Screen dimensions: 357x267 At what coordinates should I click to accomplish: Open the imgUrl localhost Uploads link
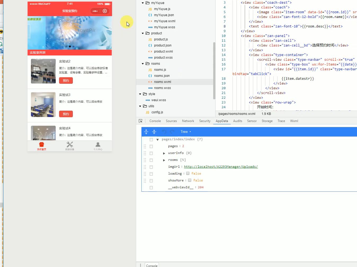coord(221,167)
